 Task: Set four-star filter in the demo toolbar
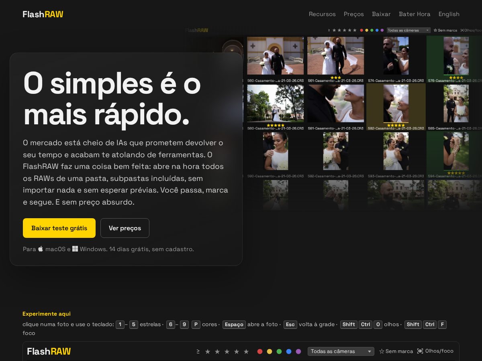pos(237,351)
